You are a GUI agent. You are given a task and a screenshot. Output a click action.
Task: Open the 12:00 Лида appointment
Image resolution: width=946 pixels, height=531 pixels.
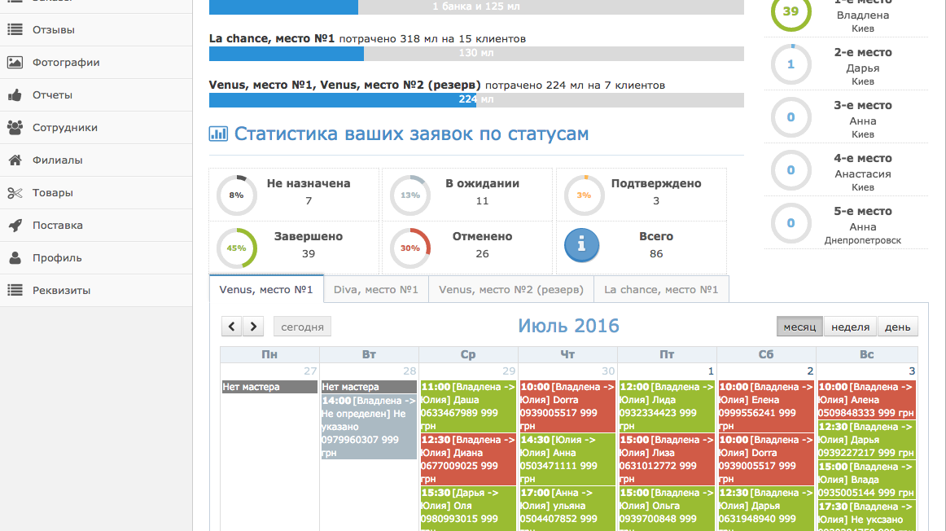point(667,406)
